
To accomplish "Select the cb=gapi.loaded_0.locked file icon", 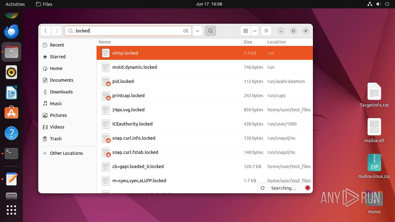I will pyautogui.click(x=106, y=166).
